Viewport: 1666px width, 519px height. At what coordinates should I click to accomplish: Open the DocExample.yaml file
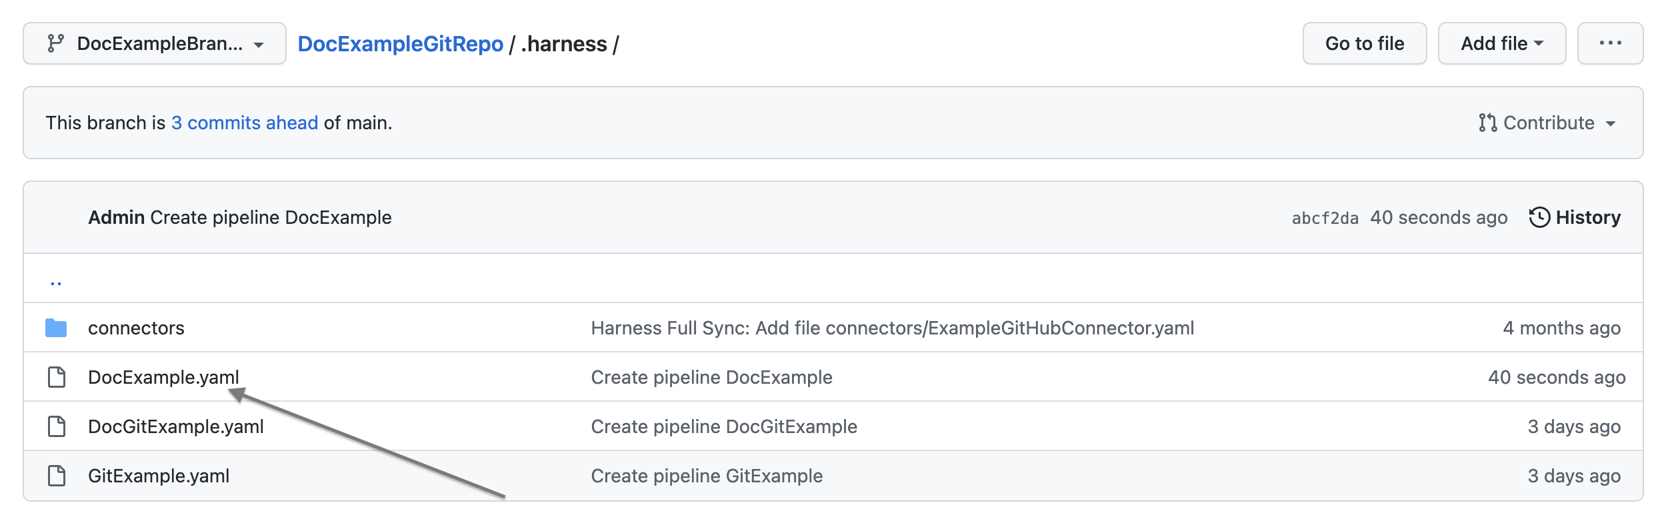point(163,377)
